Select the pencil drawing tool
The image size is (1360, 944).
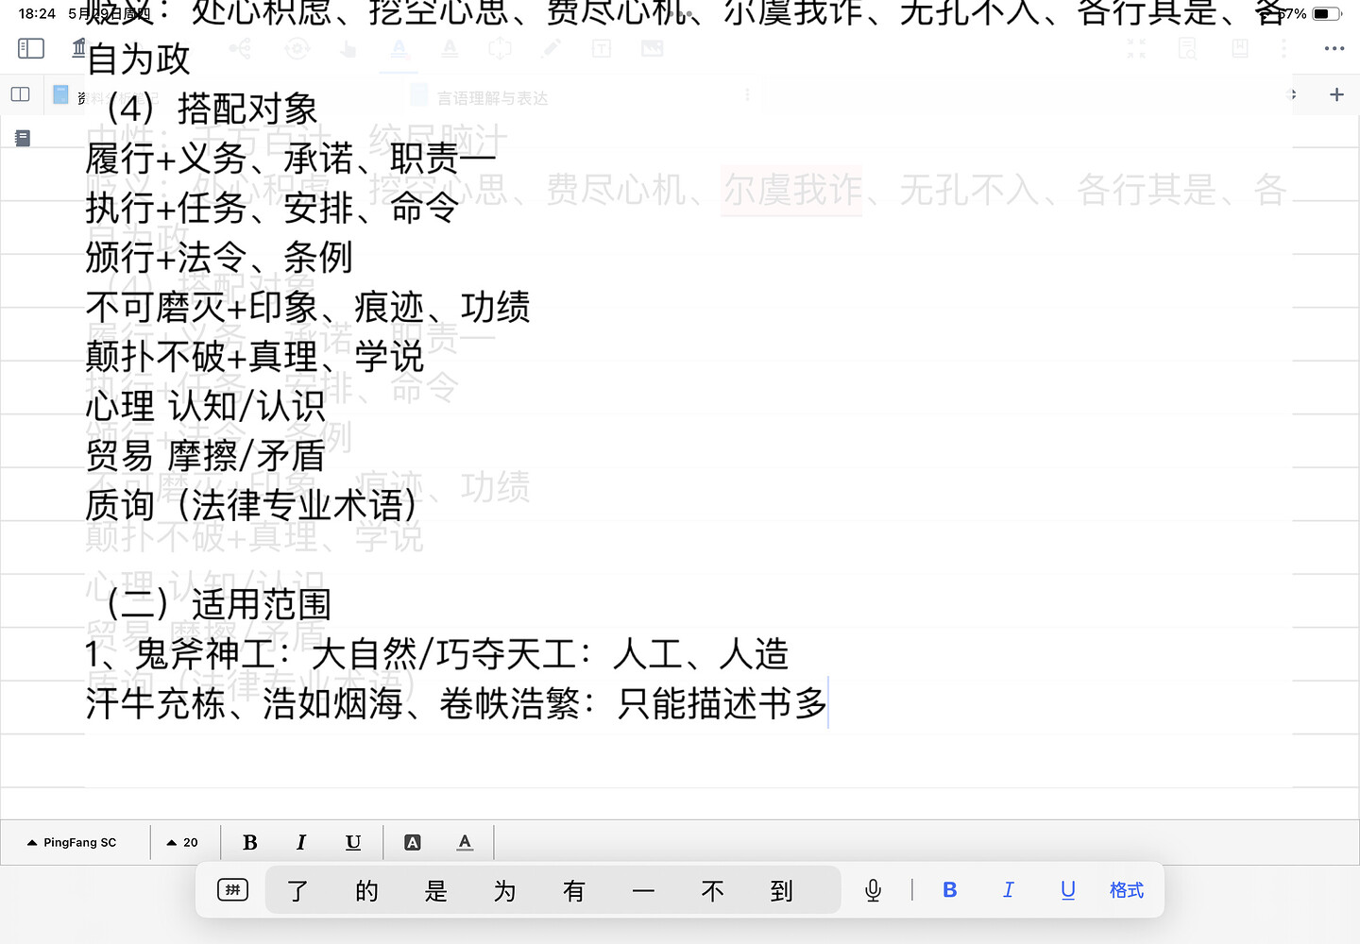(552, 48)
